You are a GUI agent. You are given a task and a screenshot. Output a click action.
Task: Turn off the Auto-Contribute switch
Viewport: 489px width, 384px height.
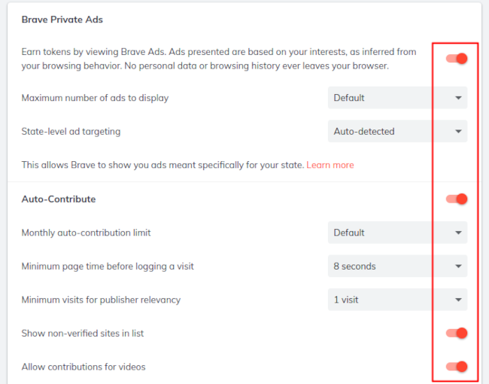(457, 199)
